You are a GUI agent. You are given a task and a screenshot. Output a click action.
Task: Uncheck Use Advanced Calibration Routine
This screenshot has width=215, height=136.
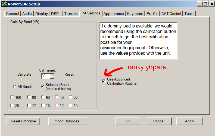[104, 81]
